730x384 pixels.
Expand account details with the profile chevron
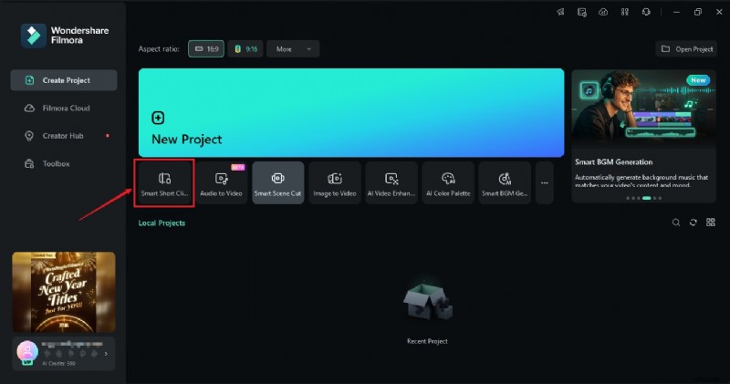(106, 353)
